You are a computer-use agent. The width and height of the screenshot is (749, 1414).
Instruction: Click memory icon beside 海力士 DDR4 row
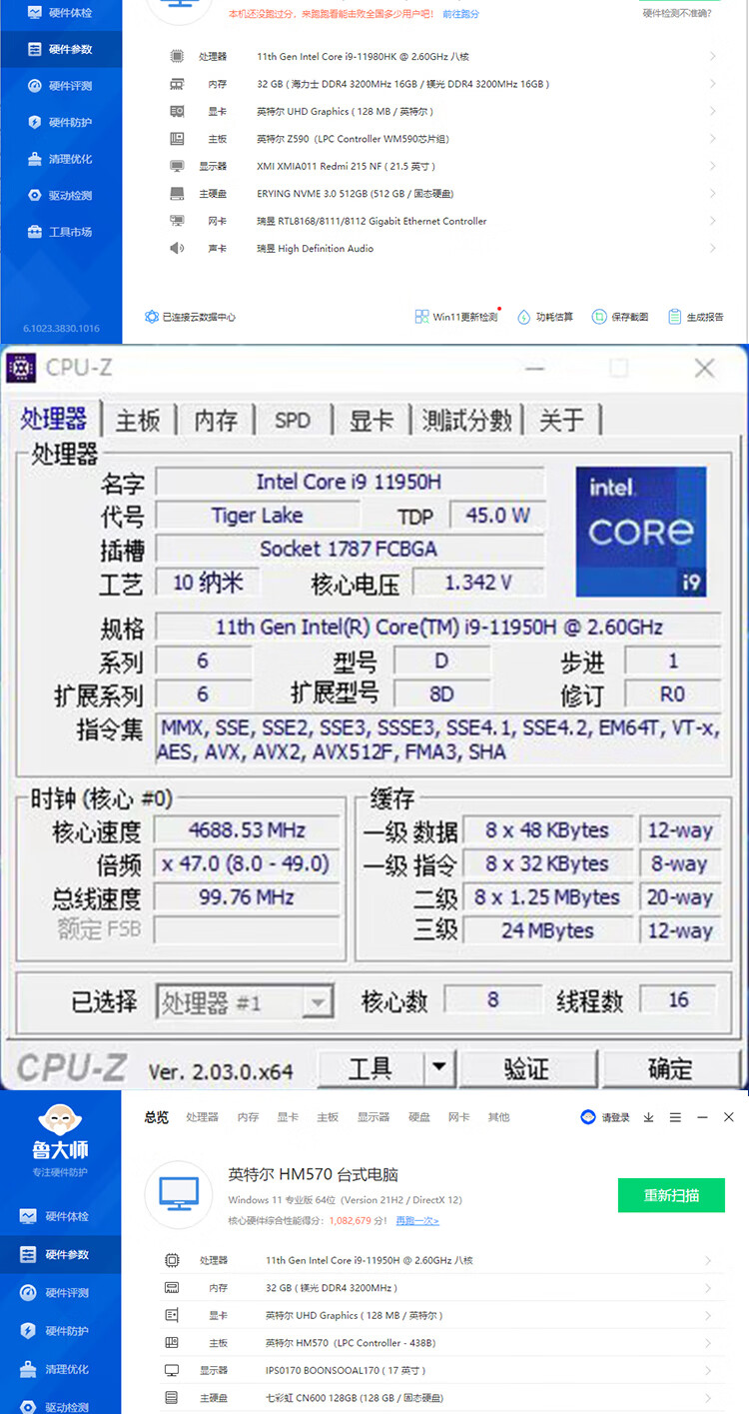click(177, 84)
